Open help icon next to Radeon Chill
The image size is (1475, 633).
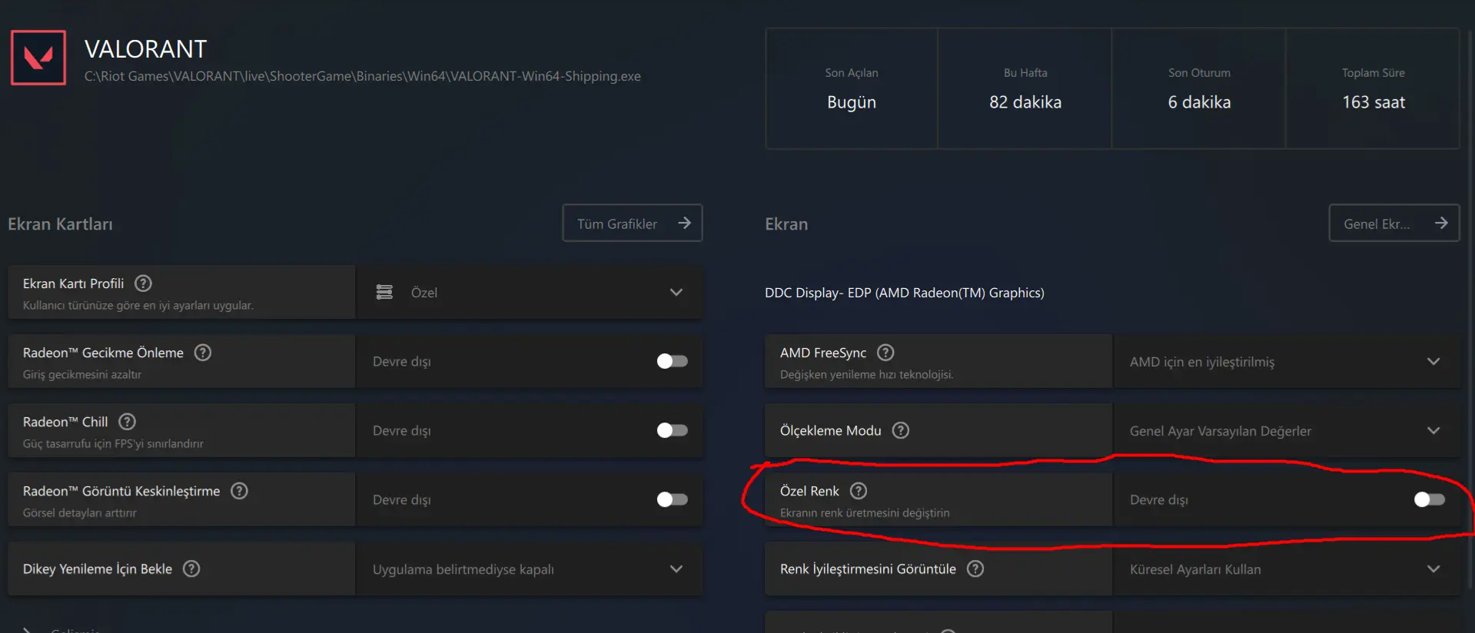(x=128, y=422)
